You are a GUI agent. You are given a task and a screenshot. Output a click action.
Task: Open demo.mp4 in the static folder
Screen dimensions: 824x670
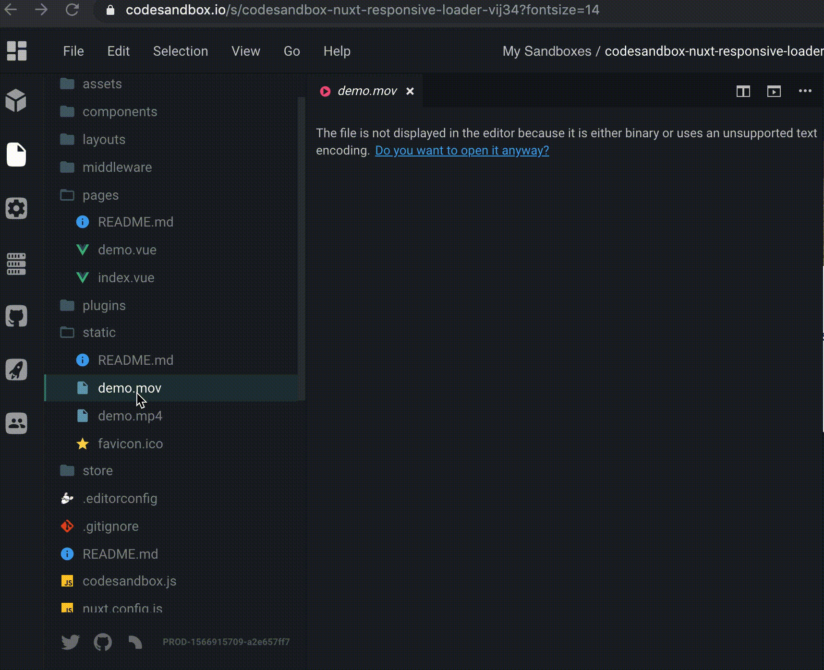(x=175, y=416)
